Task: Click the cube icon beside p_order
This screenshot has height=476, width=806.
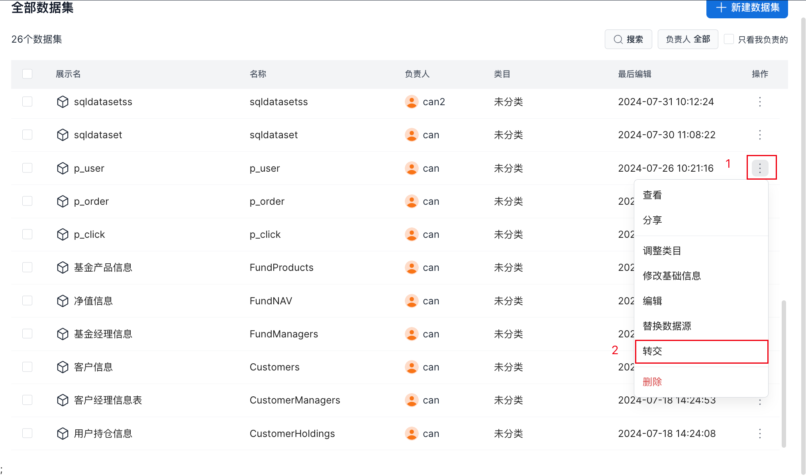Action: (63, 202)
